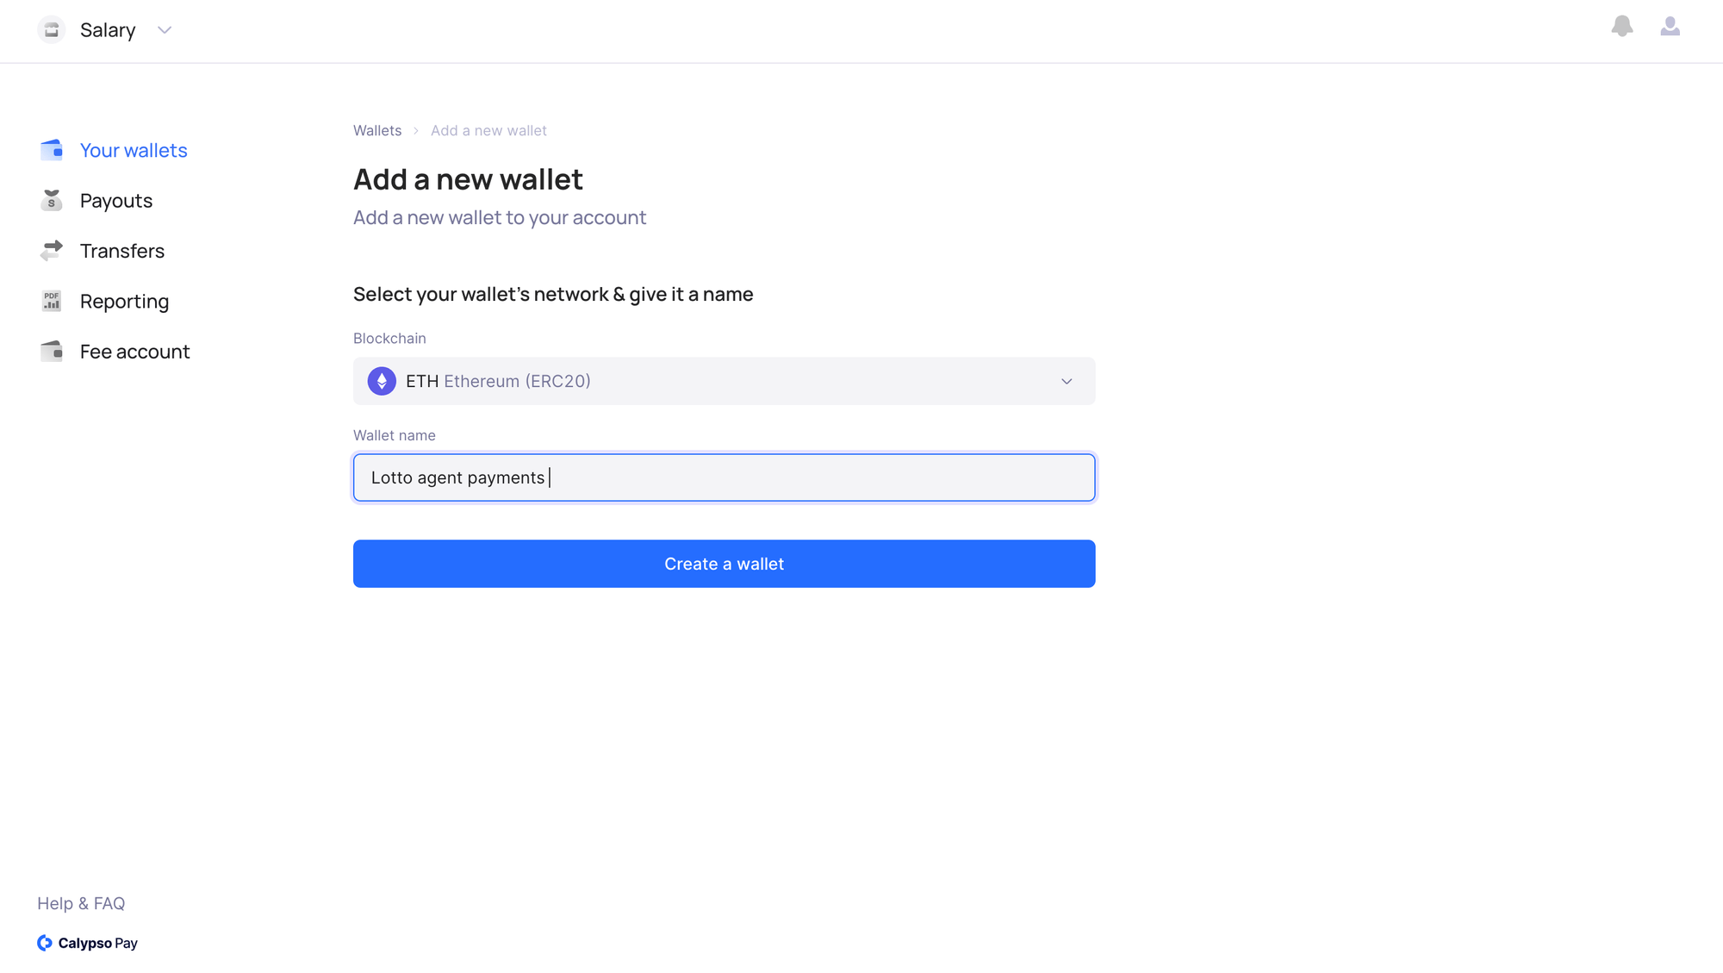The width and height of the screenshot is (1723, 973).
Task: Click the Ethereum logo in the Blockchain field
Action: coord(381,380)
